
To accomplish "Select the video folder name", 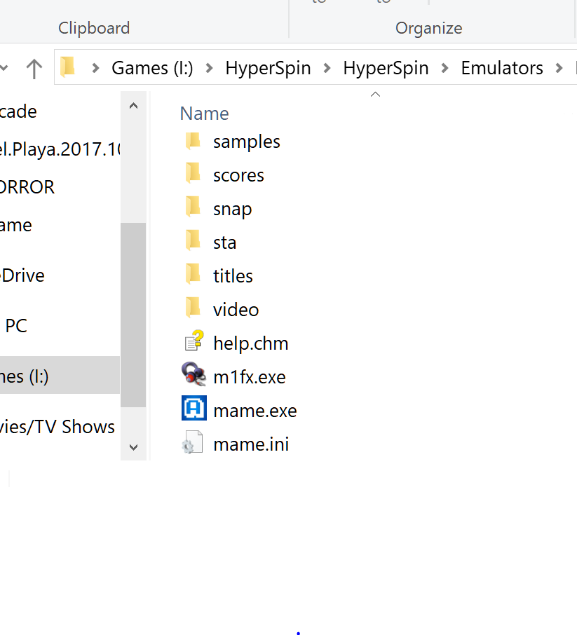I will tap(236, 310).
